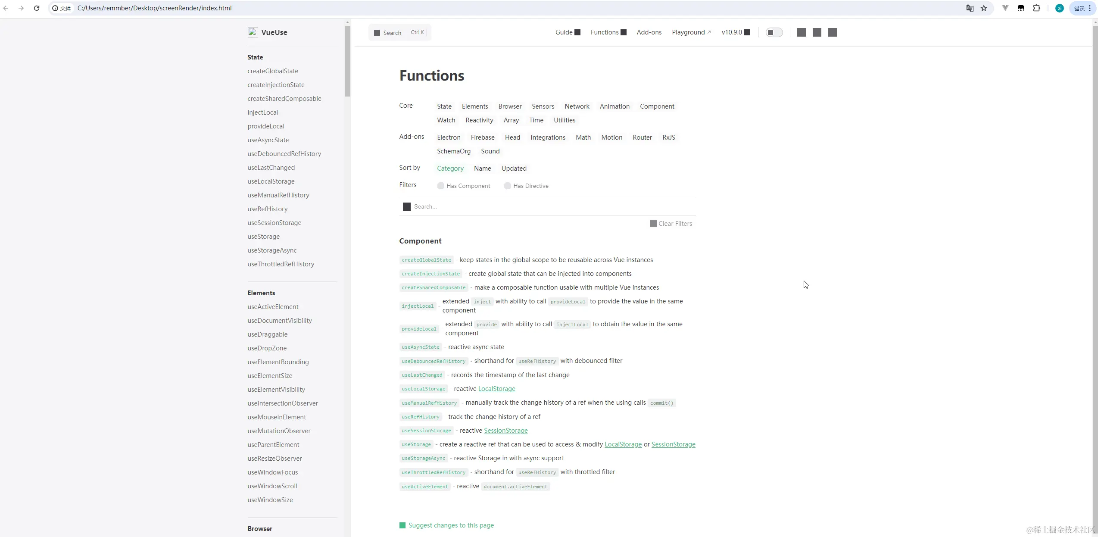Image resolution: width=1098 pixels, height=537 pixels.
Task: Open the v10.9.0 version dropdown
Action: coord(735,32)
